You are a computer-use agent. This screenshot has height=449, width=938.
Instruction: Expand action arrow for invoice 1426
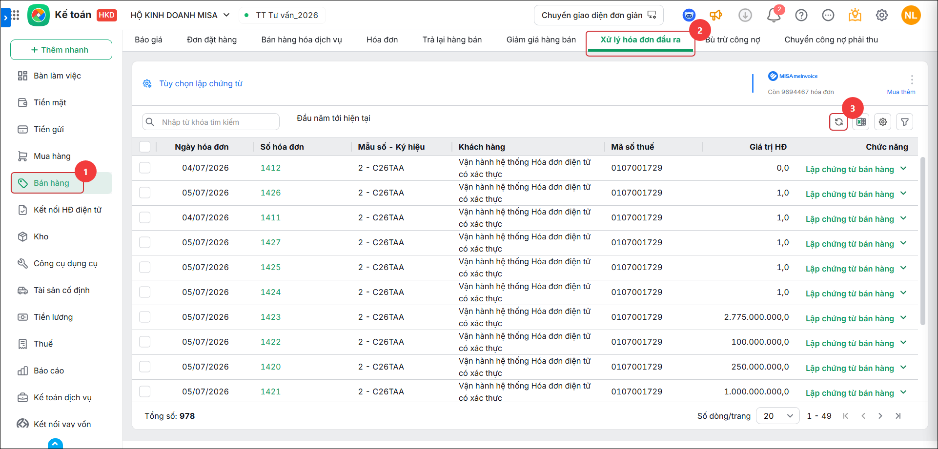click(903, 194)
